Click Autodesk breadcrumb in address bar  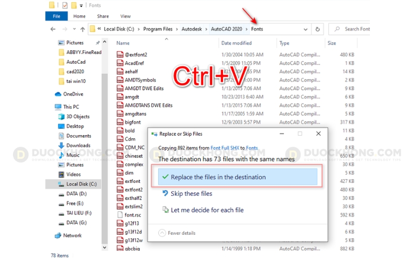pyautogui.click(x=191, y=29)
